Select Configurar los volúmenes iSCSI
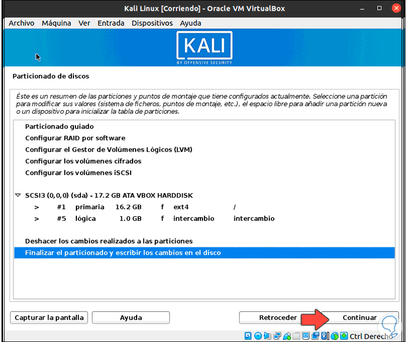This screenshot has height=342, width=407. (205, 173)
